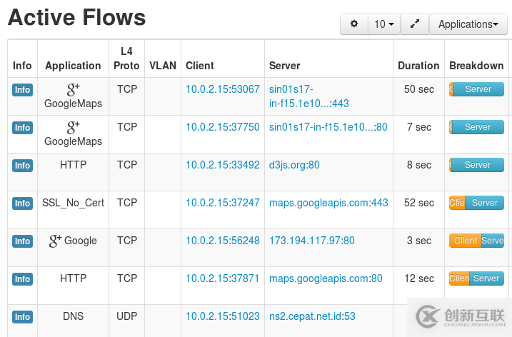This screenshot has height=337, width=512.
Task: Click the expand fullscreen arrows icon
Action: [415, 24]
